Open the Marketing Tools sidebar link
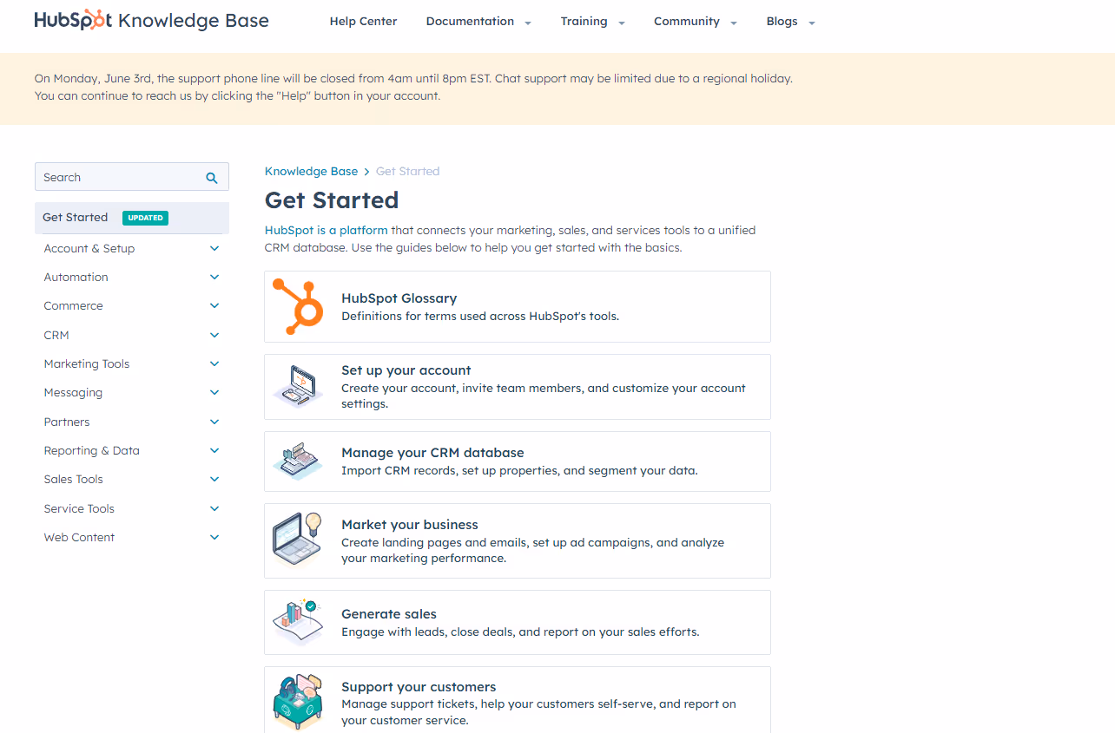Viewport: 1115px width, 733px height. (x=87, y=363)
